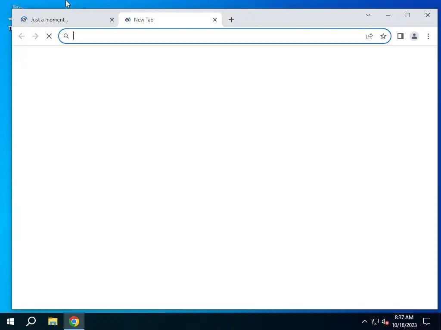Minimize the Chrome window

pyautogui.click(x=388, y=15)
